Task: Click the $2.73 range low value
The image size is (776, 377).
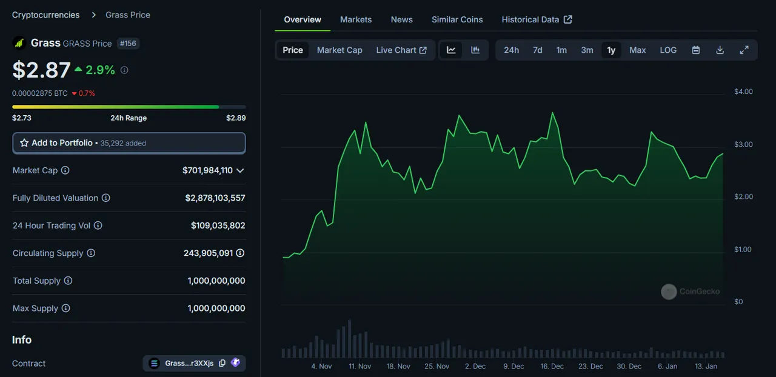Action: tap(22, 118)
